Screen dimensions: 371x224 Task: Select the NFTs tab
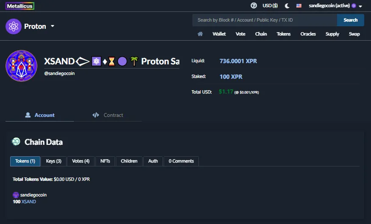105,161
